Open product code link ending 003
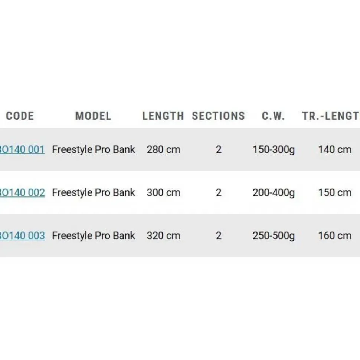The width and height of the screenshot is (360, 360). coord(22,235)
